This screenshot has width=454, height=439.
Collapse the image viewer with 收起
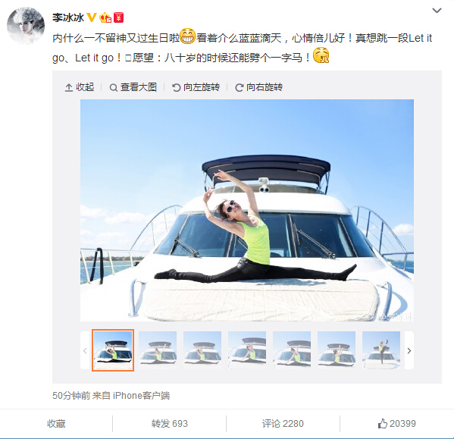point(80,87)
